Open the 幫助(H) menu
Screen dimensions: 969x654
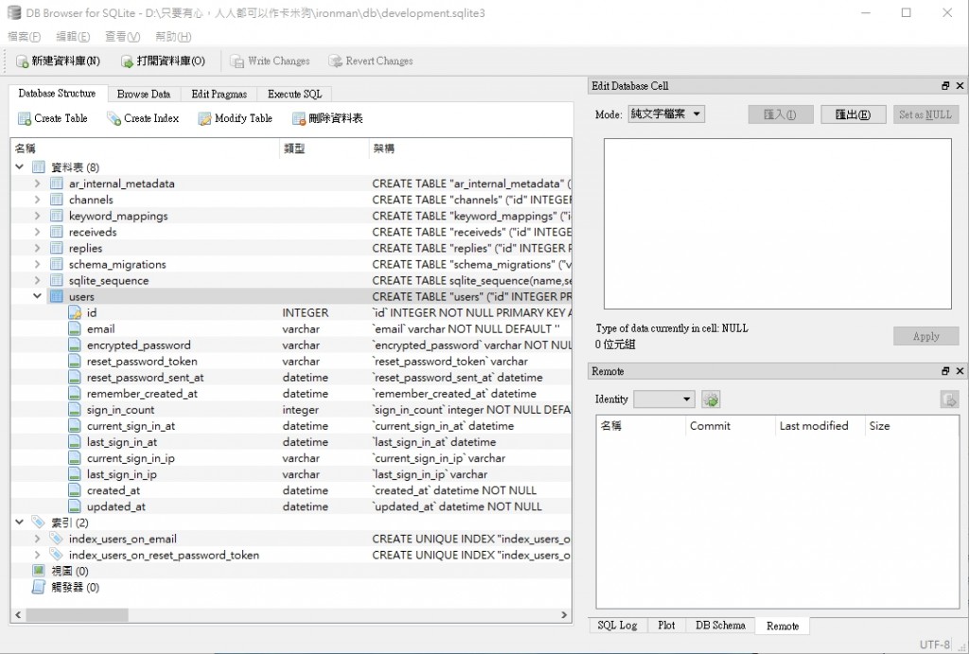click(x=173, y=37)
